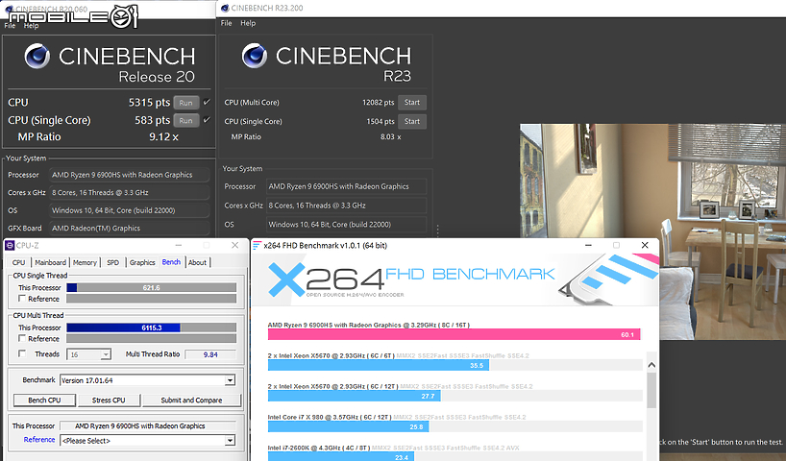Click Submit and Compare button
786x461 pixels.
(191, 400)
